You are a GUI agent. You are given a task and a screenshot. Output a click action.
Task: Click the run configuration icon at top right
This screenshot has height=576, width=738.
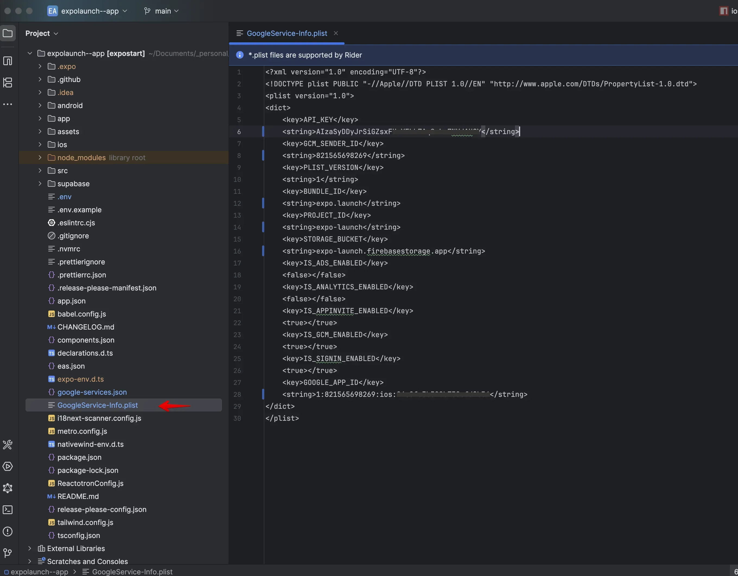(723, 11)
